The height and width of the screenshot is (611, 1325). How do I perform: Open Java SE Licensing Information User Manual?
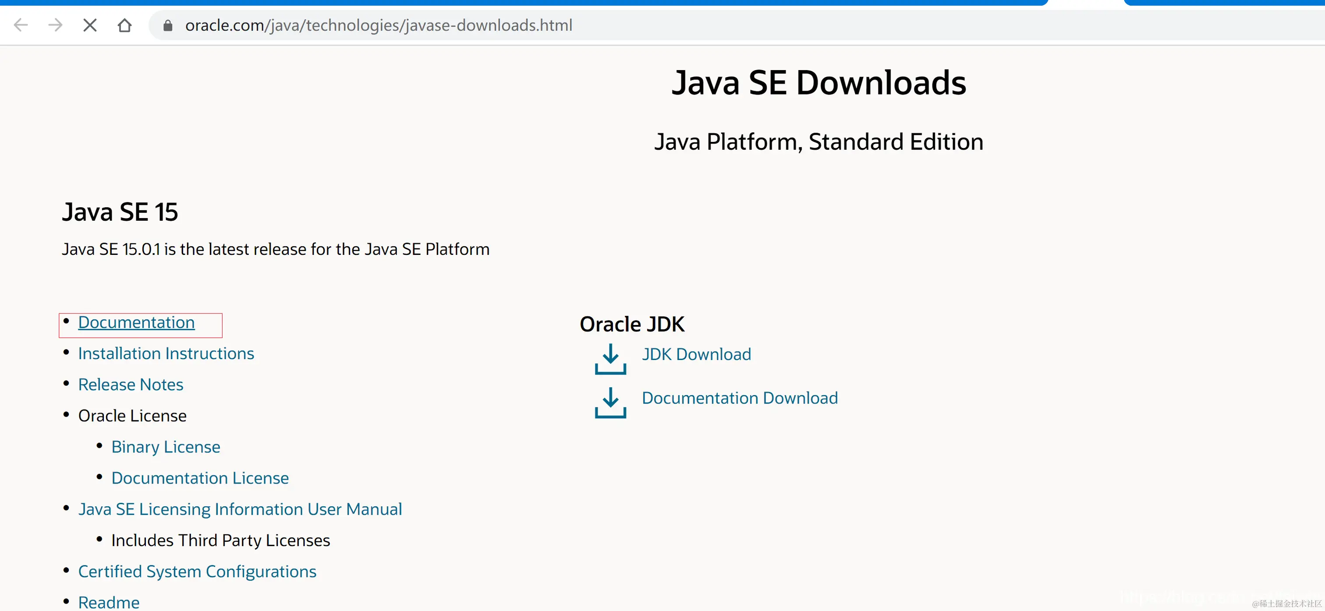[240, 509]
